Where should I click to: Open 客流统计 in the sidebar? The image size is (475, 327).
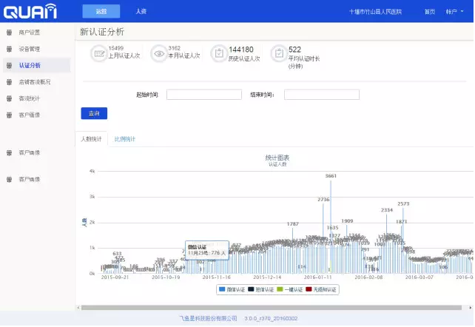click(x=30, y=98)
